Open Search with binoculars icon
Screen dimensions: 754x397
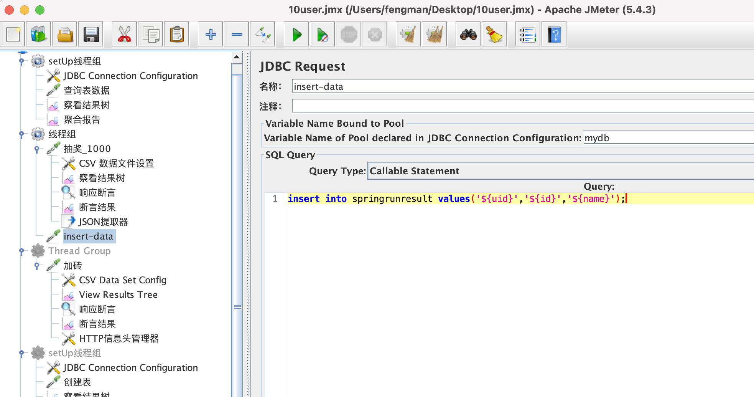[468, 35]
